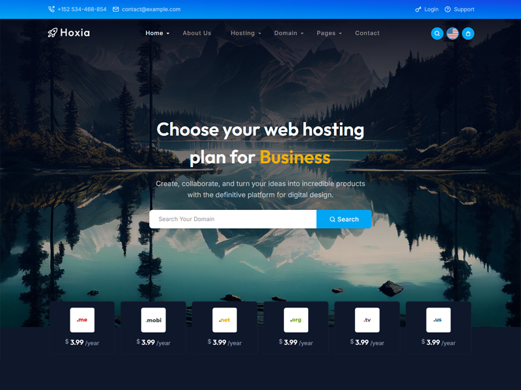Select the .org domain icon
The width and height of the screenshot is (521, 390).
tap(296, 320)
